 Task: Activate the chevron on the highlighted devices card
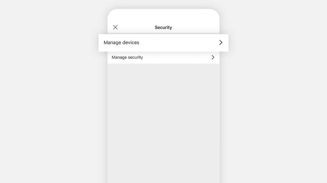click(x=221, y=42)
